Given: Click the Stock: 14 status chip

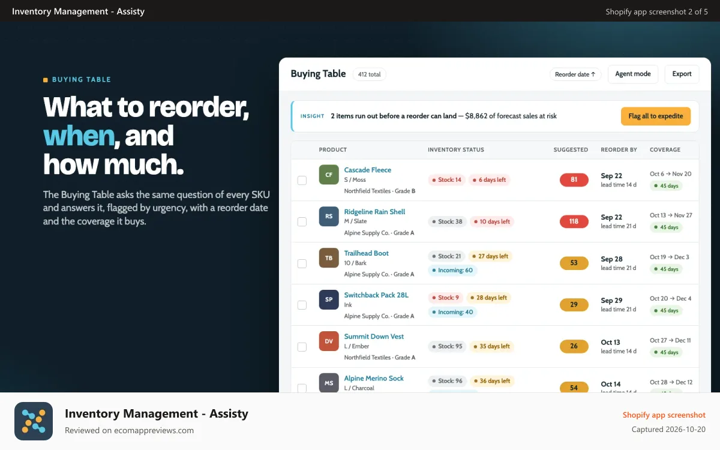Looking at the screenshot, I should tap(446, 180).
